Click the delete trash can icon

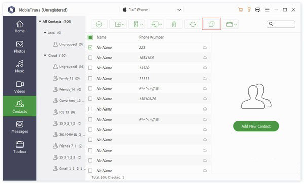(174, 24)
